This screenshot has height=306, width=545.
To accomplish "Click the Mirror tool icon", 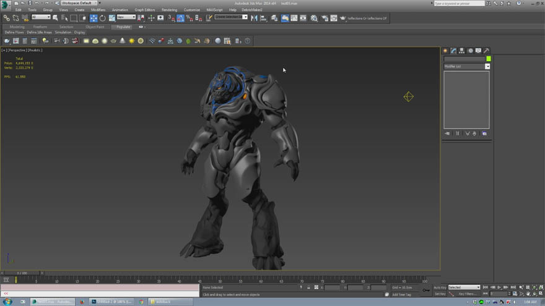I will (254, 18).
